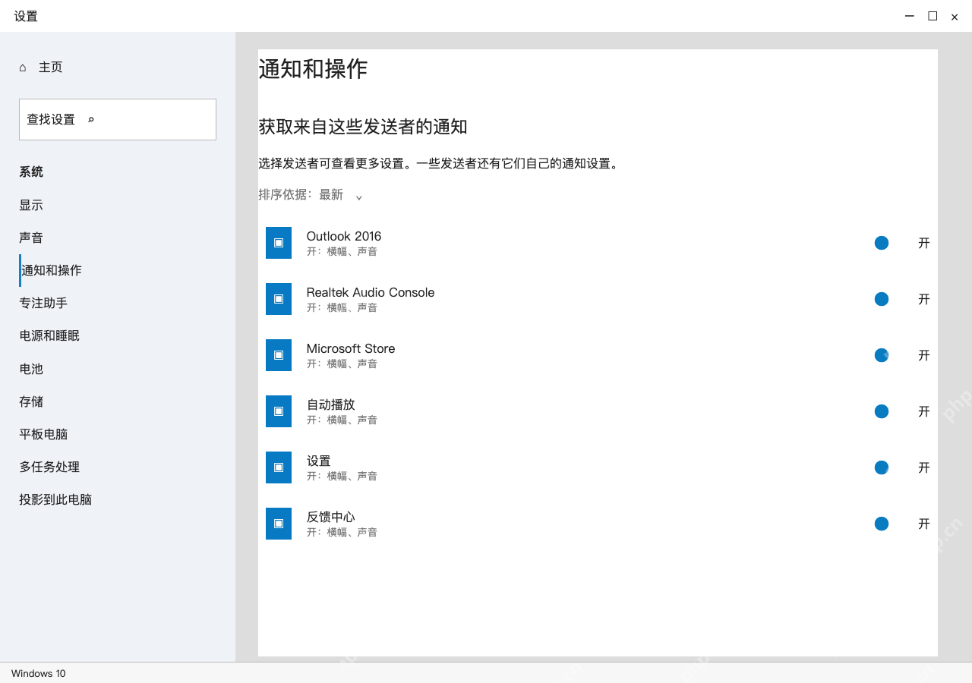Click the 设置 sender app icon
Screen dimensions: 972x683
tap(279, 467)
